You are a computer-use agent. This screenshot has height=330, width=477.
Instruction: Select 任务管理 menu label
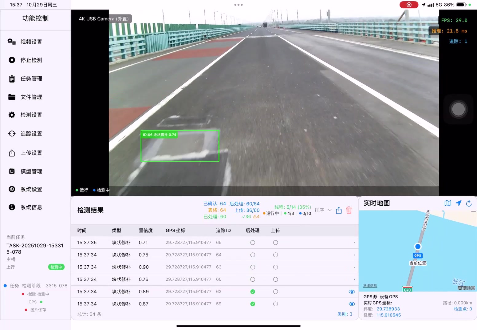point(31,79)
